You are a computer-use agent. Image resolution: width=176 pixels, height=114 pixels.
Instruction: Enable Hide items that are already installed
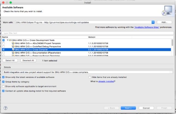[90, 77]
